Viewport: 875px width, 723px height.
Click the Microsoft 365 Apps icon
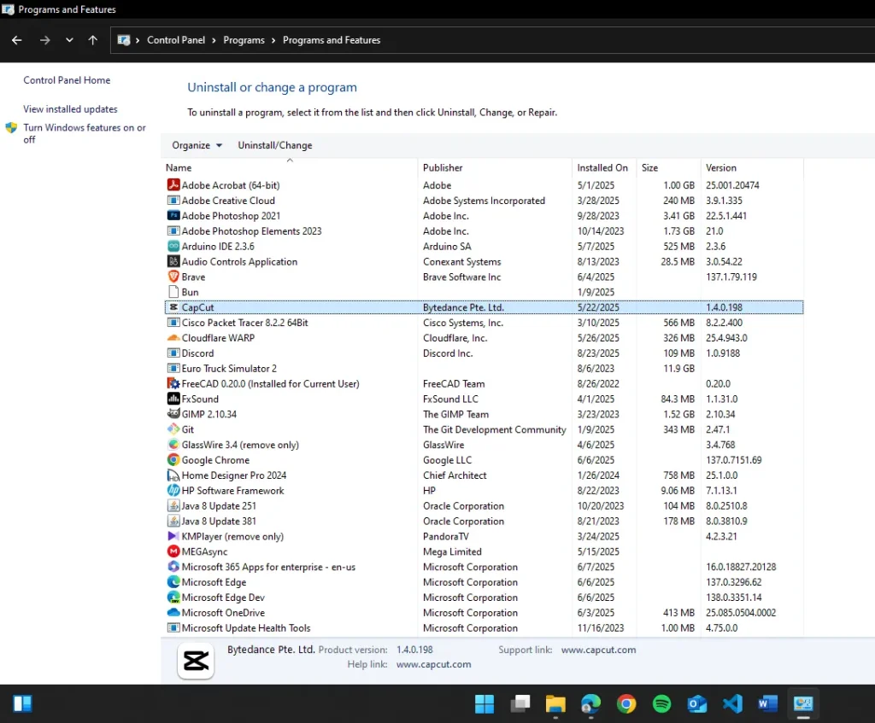pos(173,567)
